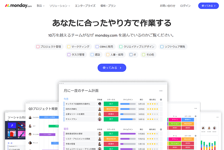Click timeline bar for テストプラン
The width and height of the screenshot is (224, 150).
(x=128, y=119)
